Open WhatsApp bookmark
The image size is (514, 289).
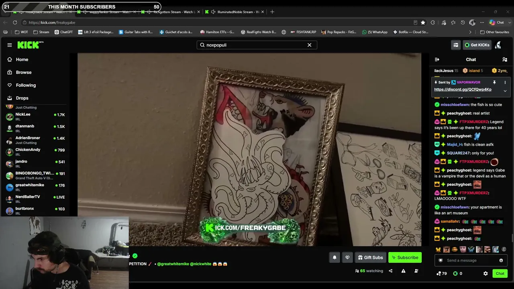pyautogui.click(x=375, y=32)
